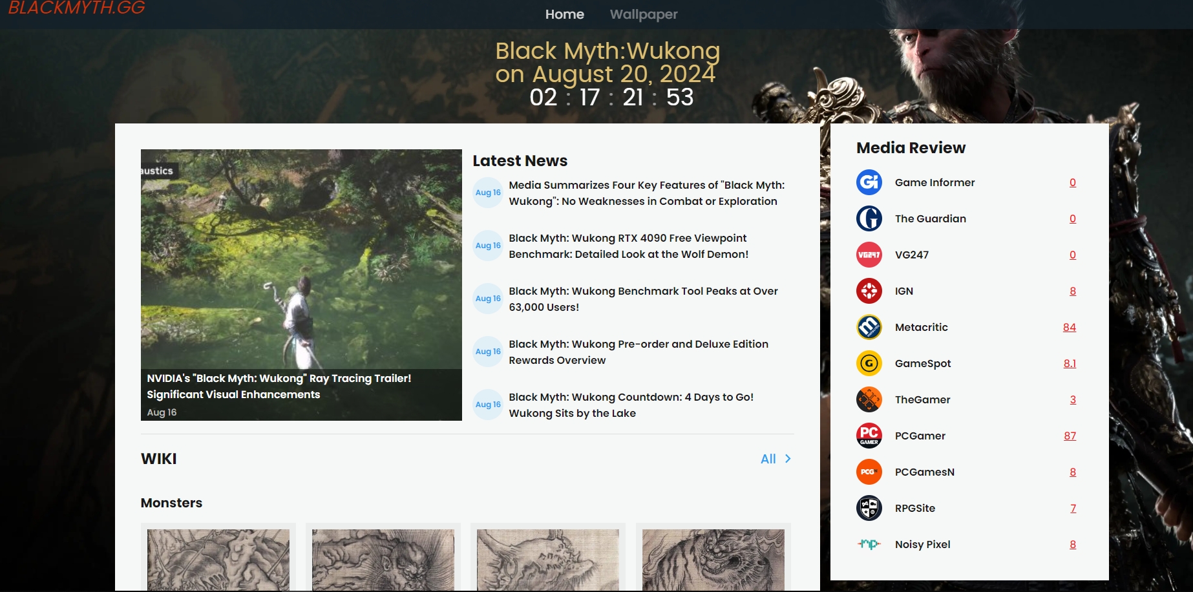Viewport: 1193px width, 592px height.
Task: Click GameSpot score 8.1
Action: 1070,363
